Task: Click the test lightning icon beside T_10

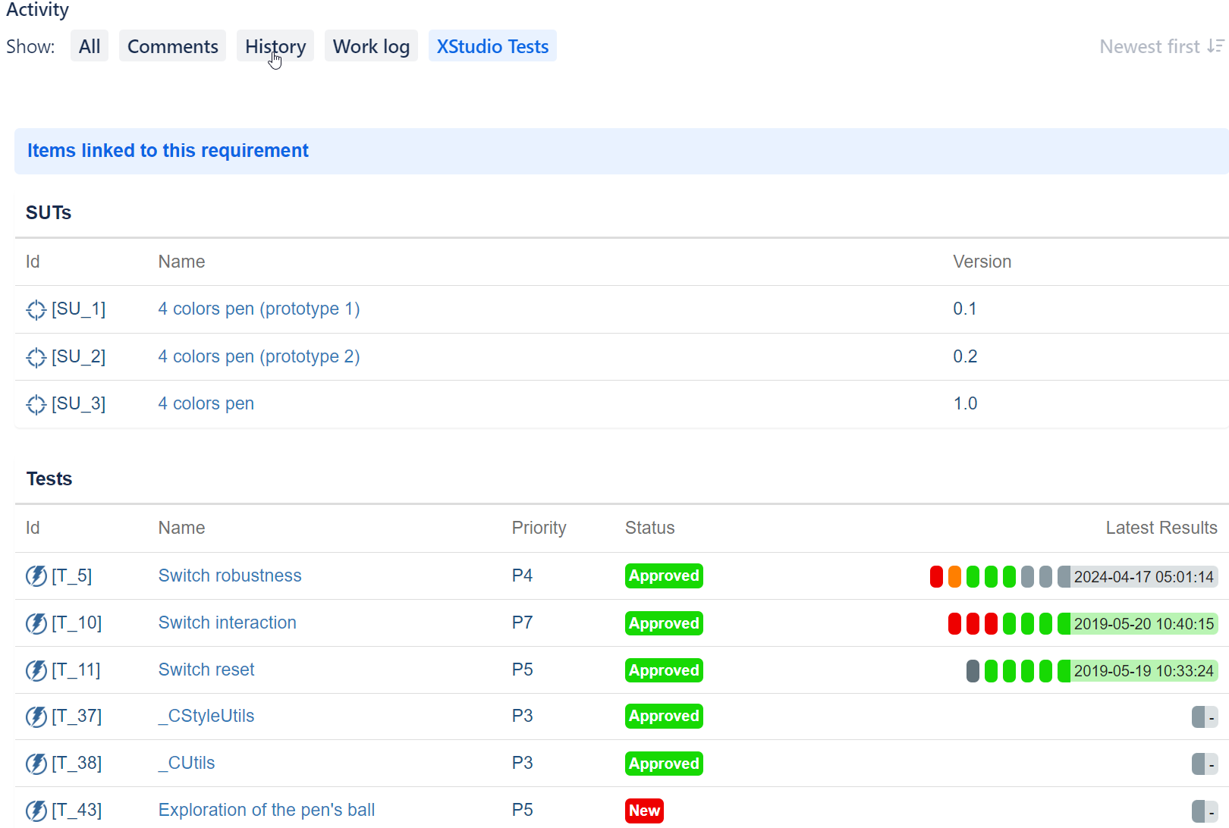Action: tap(36, 623)
